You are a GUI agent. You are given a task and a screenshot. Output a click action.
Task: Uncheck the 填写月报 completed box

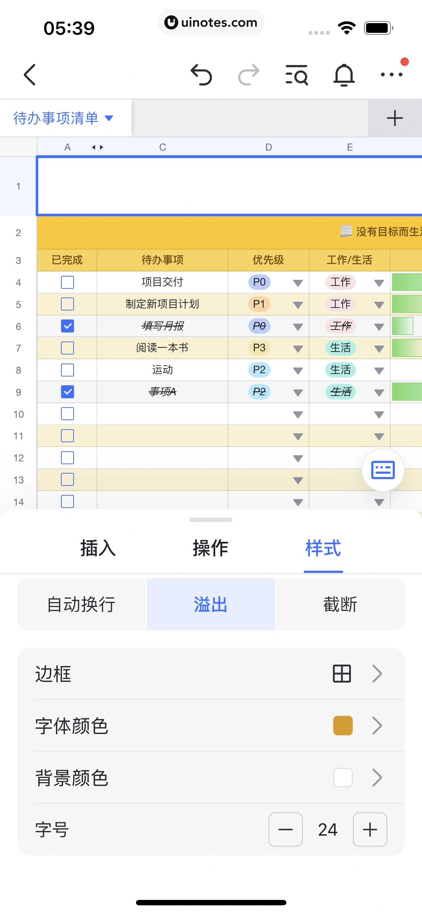67,326
